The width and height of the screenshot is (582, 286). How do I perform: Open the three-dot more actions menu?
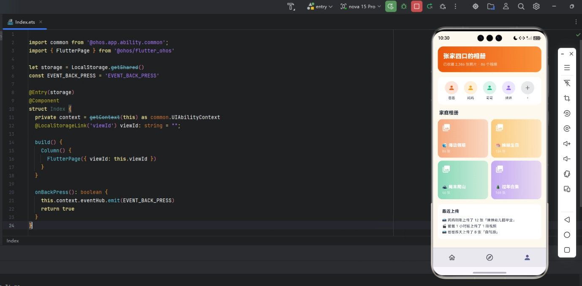tap(455, 6)
